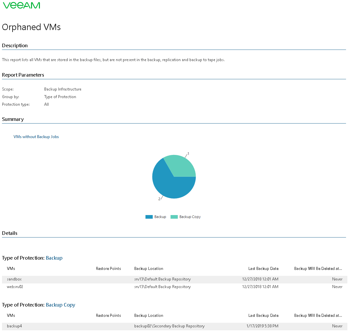This screenshot has height=332, width=349.
Task: Click the 1/17/2019 5:38 PM backup date
Action: pyautogui.click(x=262, y=326)
